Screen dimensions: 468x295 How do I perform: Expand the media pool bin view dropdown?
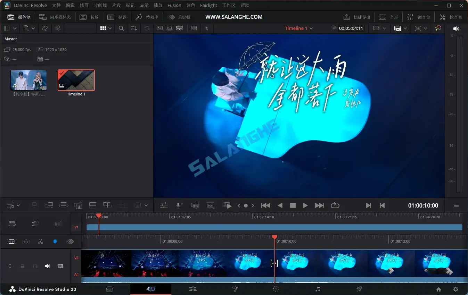tap(110, 28)
